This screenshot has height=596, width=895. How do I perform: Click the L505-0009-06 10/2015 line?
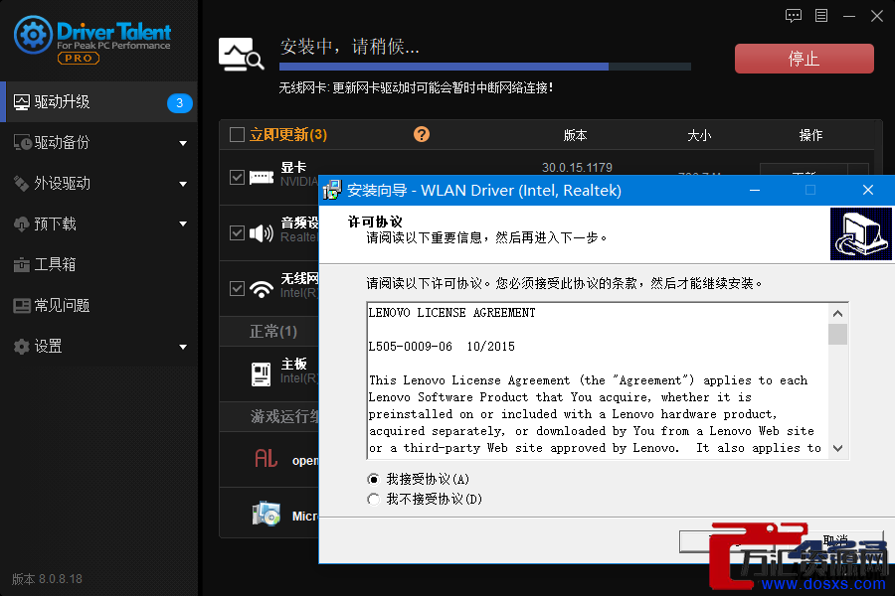click(x=442, y=347)
